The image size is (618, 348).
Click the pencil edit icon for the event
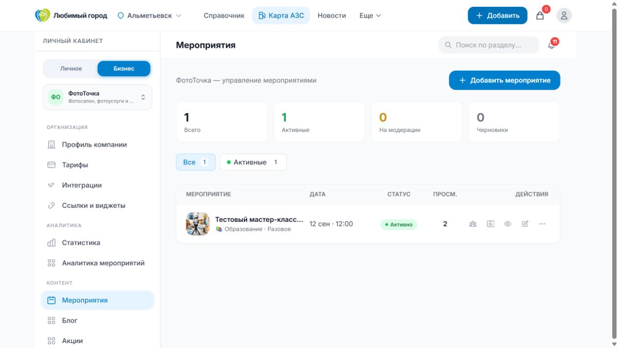click(525, 224)
